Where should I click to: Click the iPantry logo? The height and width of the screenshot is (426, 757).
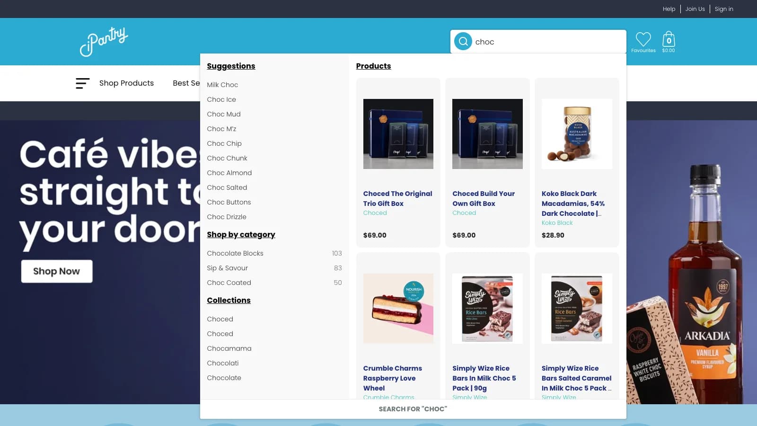pyautogui.click(x=104, y=42)
